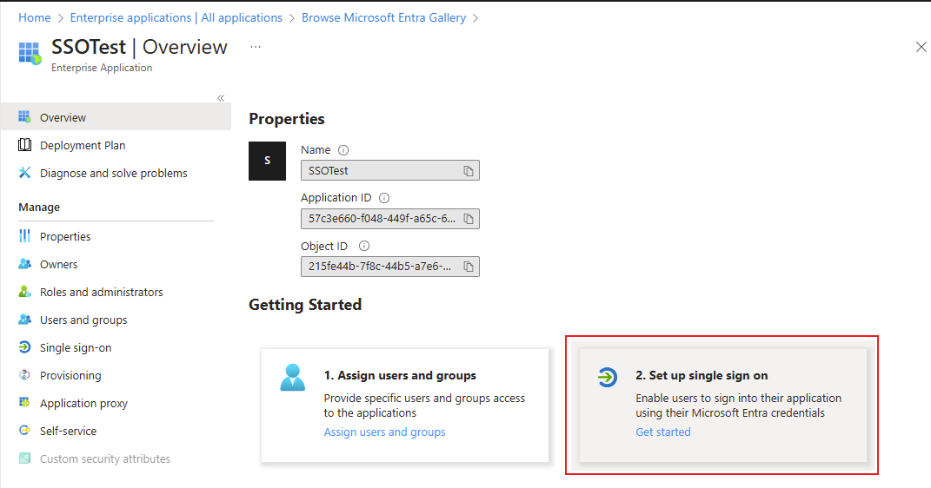Viewport: 931px width, 488px height.
Task: Show info tooltip next to Name
Action: pos(343,150)
